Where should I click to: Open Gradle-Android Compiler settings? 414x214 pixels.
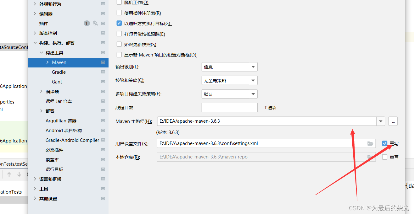click(72, 140)
